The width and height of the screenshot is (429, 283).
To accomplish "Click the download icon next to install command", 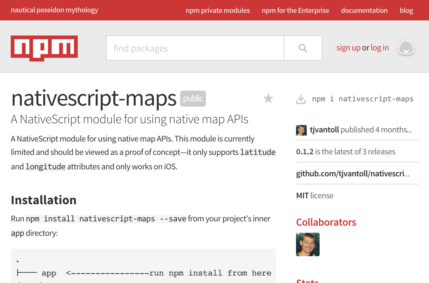I will tap(301, 99).
